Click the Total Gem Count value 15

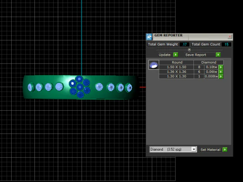point(226,44)
